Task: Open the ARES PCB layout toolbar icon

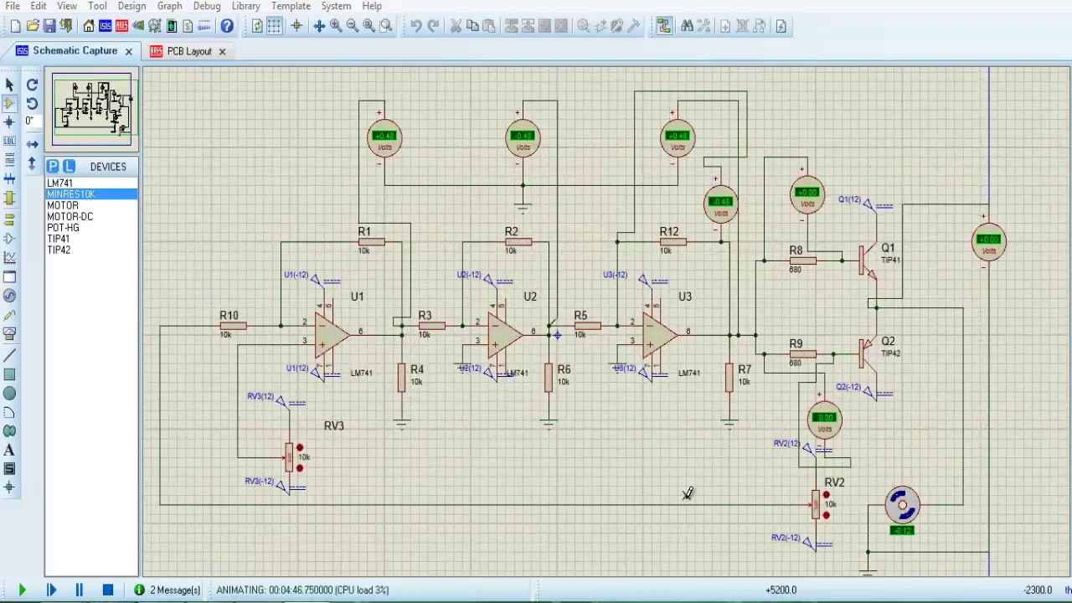Action: click(x=121, y=26)
